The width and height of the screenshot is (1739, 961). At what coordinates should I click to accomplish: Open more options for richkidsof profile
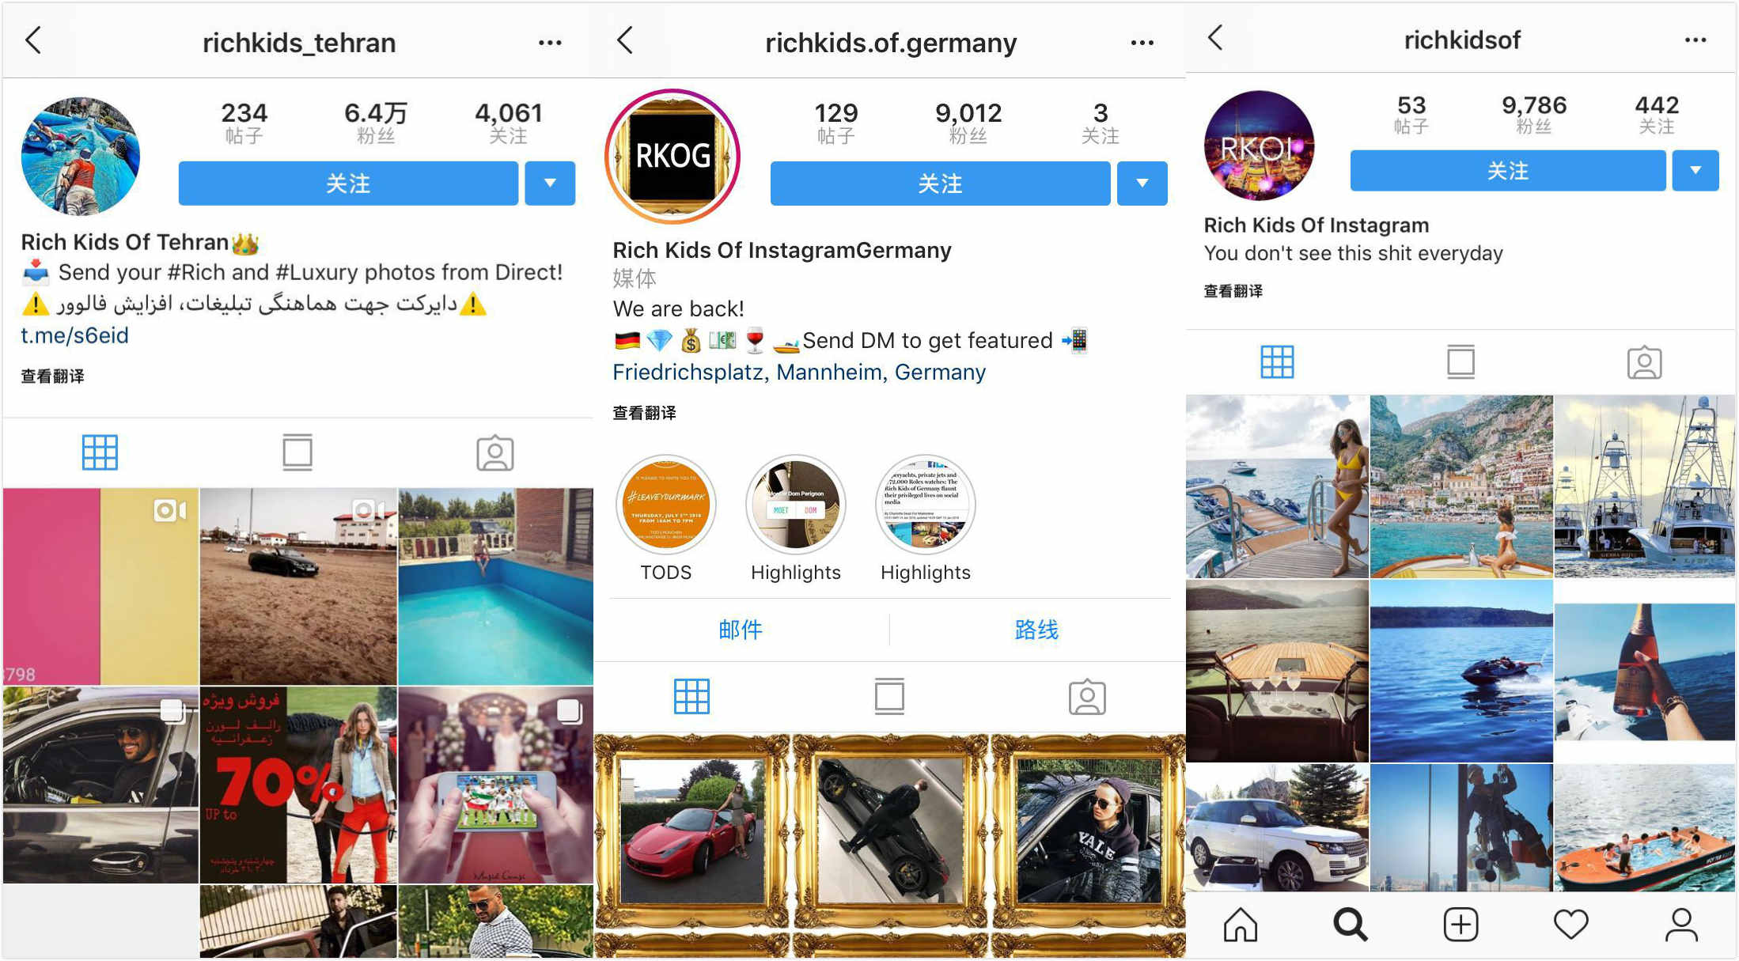click(x=1695, y=40)
